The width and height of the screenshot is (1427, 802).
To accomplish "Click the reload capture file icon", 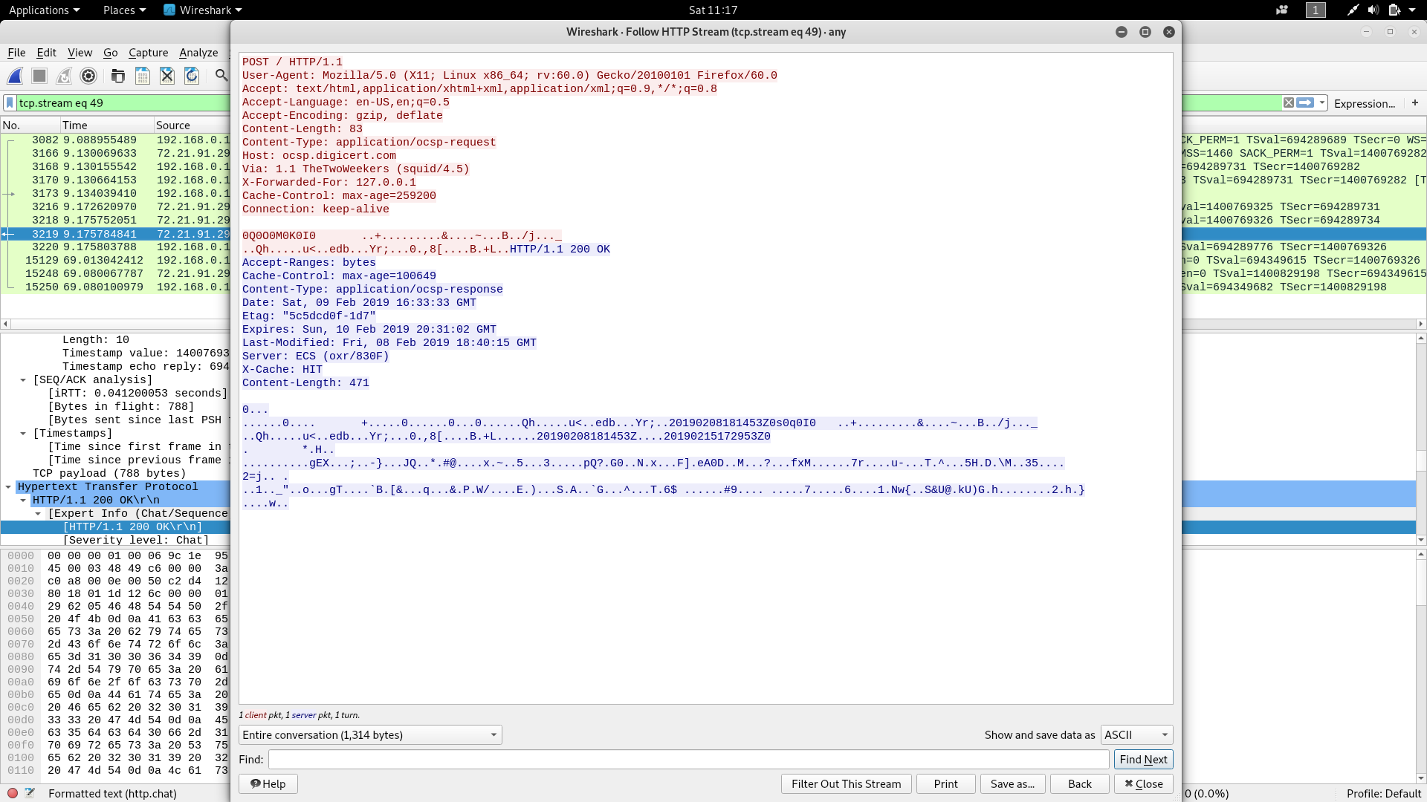I will pos(192,76).
